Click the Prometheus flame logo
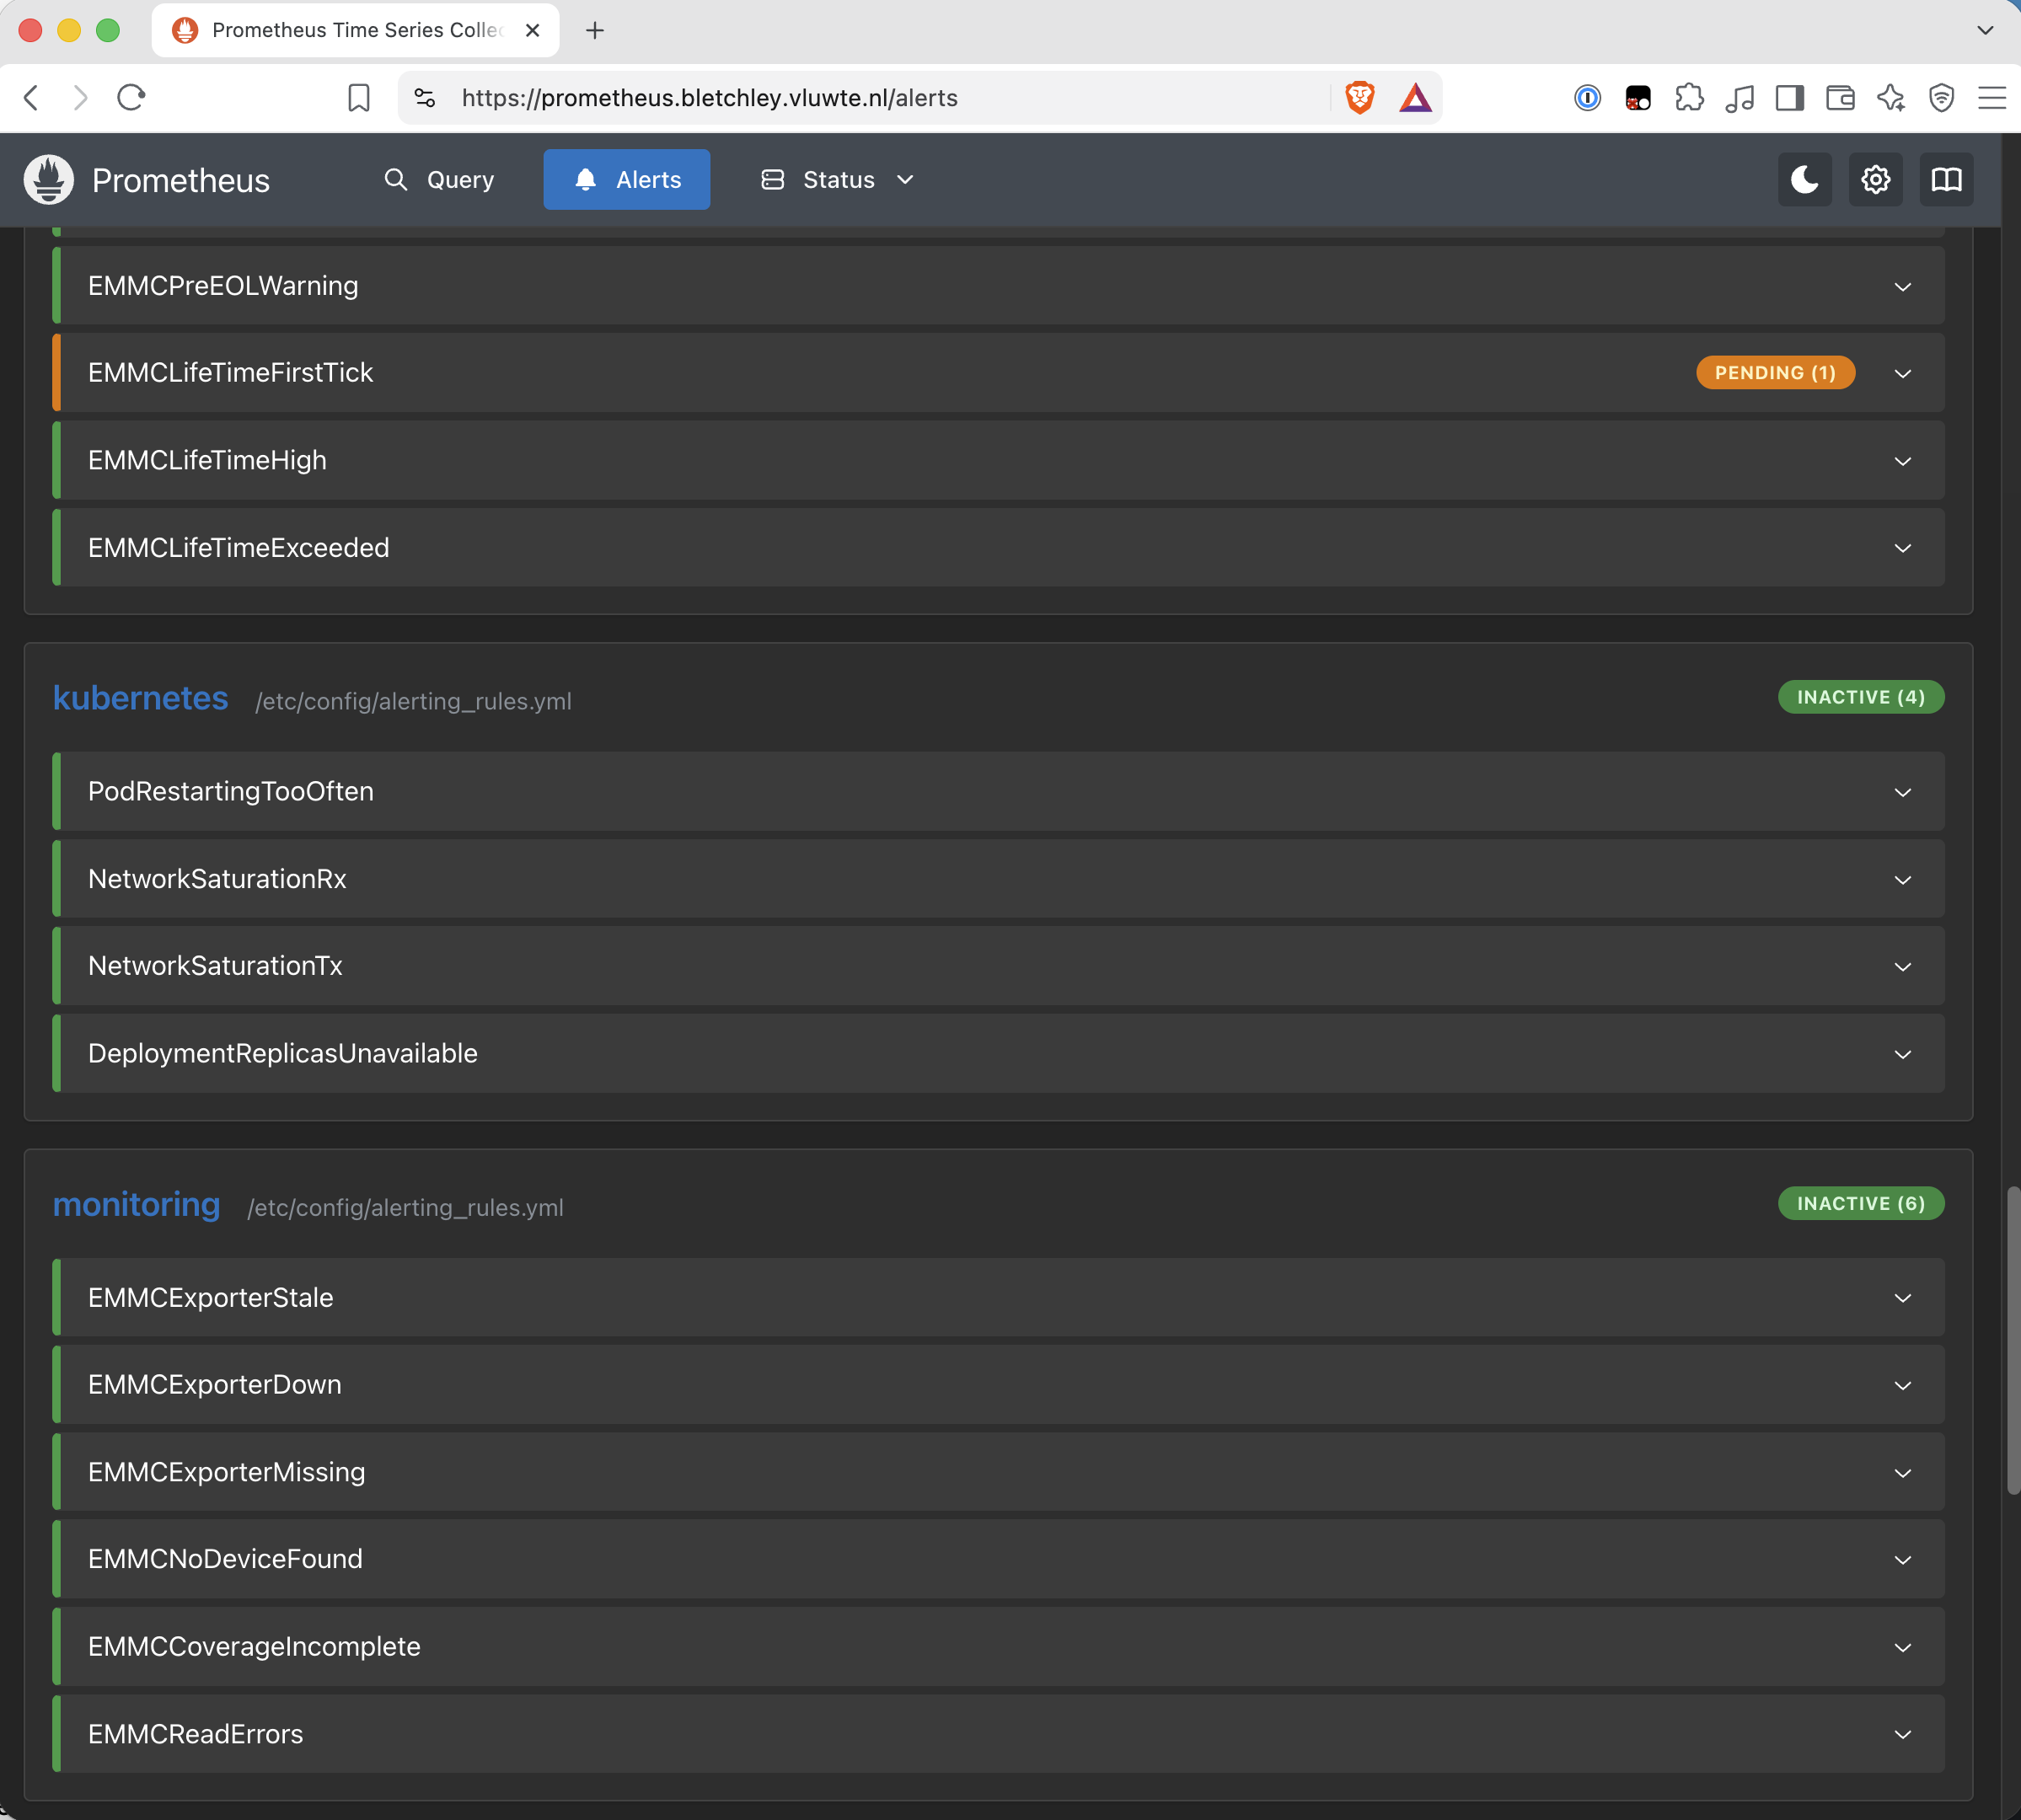Image resolution: width=2021 pixels, height=1820 pixels. pos(48,180)
